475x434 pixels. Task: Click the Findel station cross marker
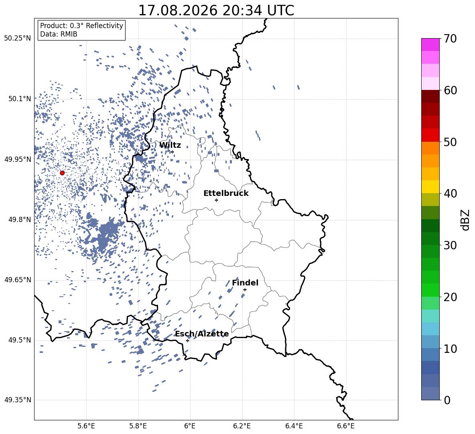tap(245, 290)
